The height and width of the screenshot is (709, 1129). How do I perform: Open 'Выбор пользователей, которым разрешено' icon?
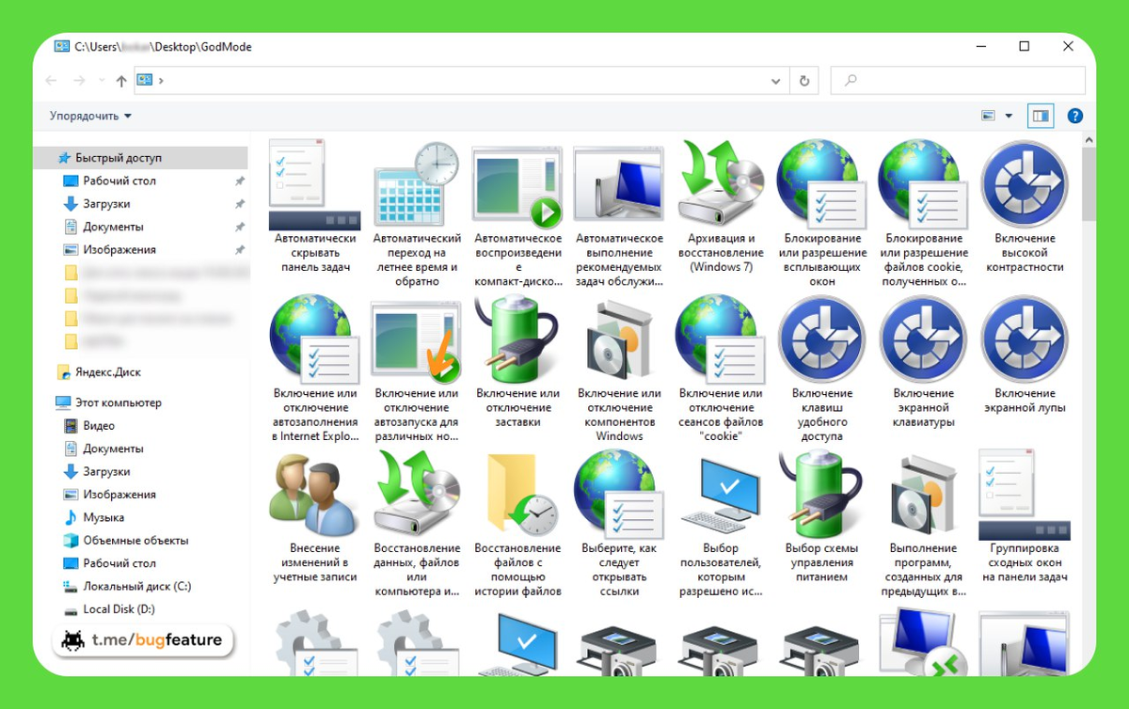(x=721, y=494)
